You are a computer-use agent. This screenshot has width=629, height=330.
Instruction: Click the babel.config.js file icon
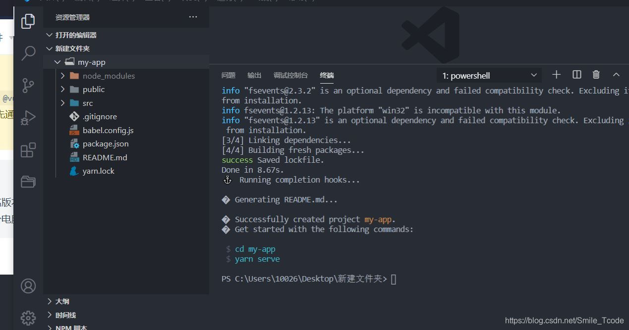(74, 130)
